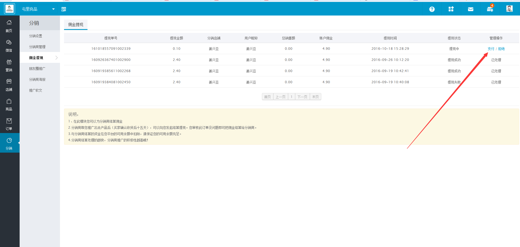This screenshot has width=520, height=247.
Task: Click page number 1 in pagination
Action: tap(292, 97)
